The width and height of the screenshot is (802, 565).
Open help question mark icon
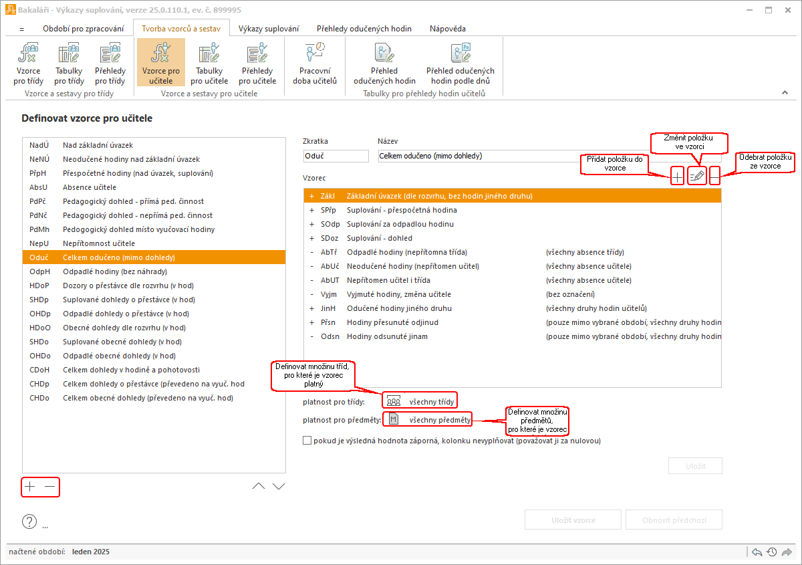29,522
